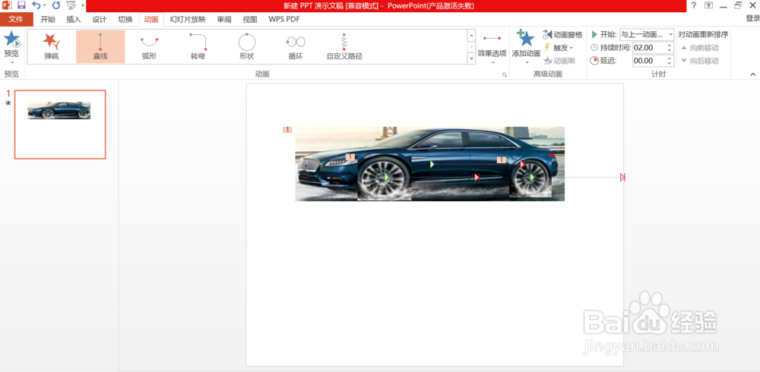760x372 pixels.
Task: Open the Animation group dialog launcher
Action: click(505, 74)
